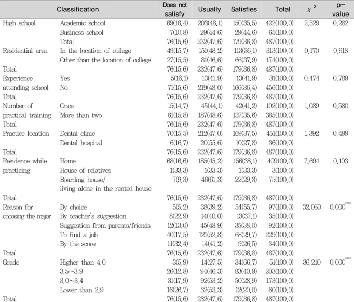Select the 'By choice' row label
The width and height of the screenshot is (354, 302).
point(73,207)
